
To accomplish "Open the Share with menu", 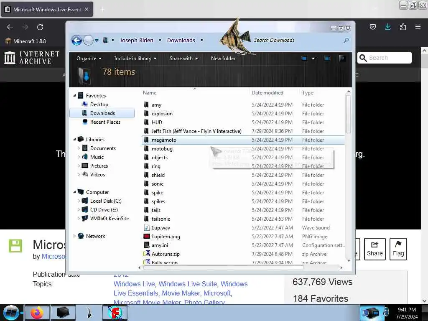I will pyautogui.click(x=184, y=59).
